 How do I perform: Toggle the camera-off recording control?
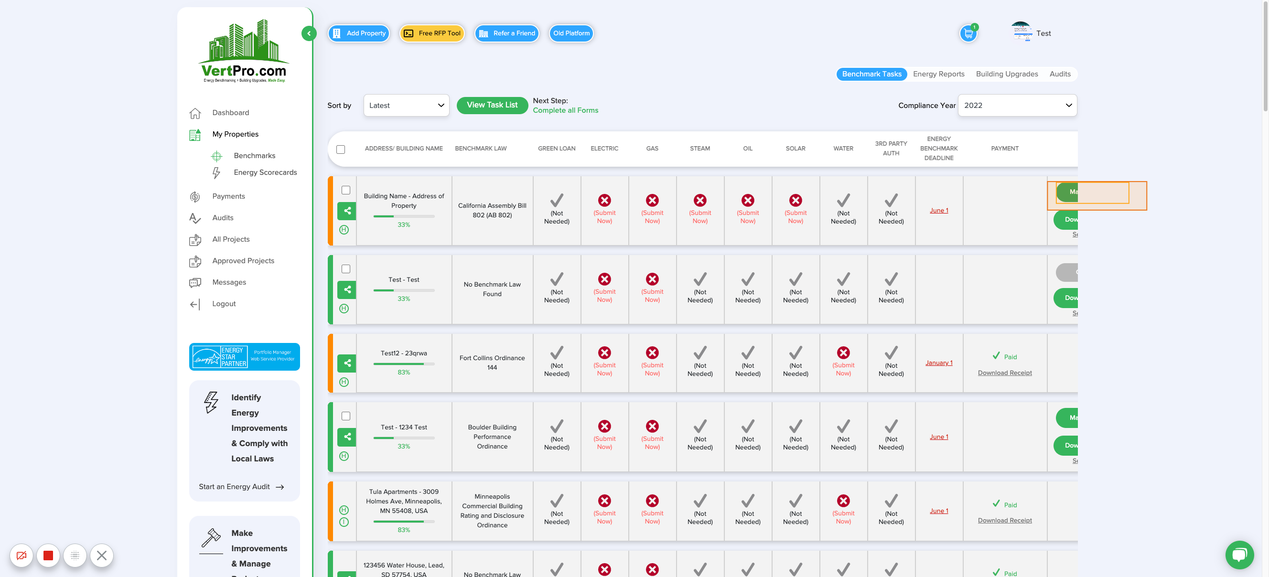(22, 556)
